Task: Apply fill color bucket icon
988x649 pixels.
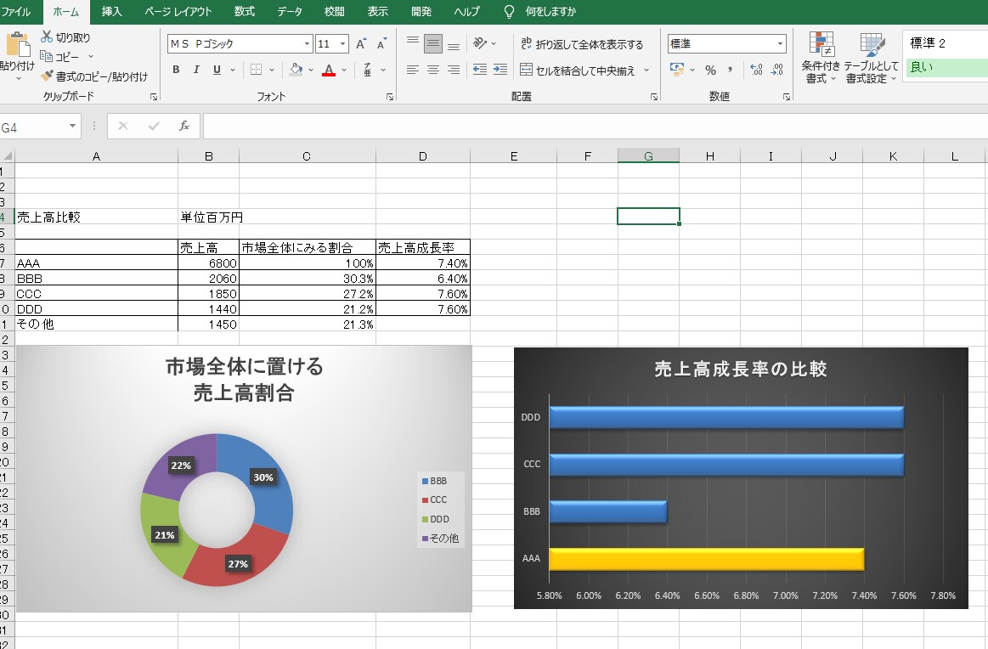Action: click(296, 70)
